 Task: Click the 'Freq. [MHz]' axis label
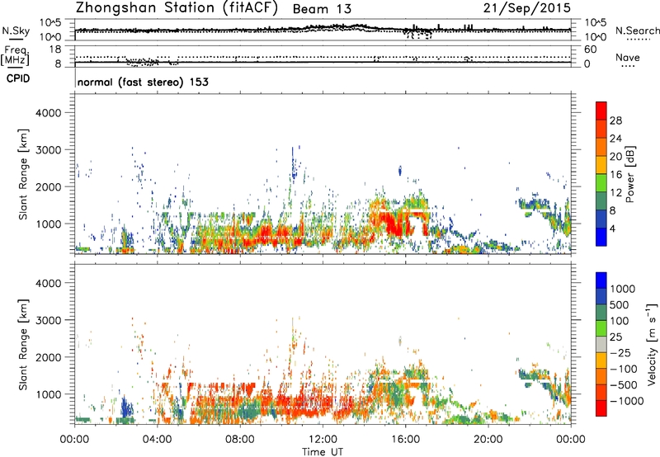point(16,55)
